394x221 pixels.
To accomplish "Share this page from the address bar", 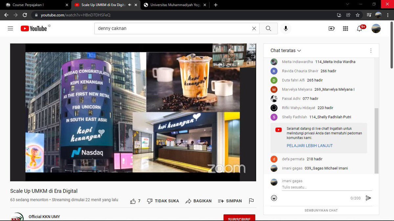I will click(348, 15).
